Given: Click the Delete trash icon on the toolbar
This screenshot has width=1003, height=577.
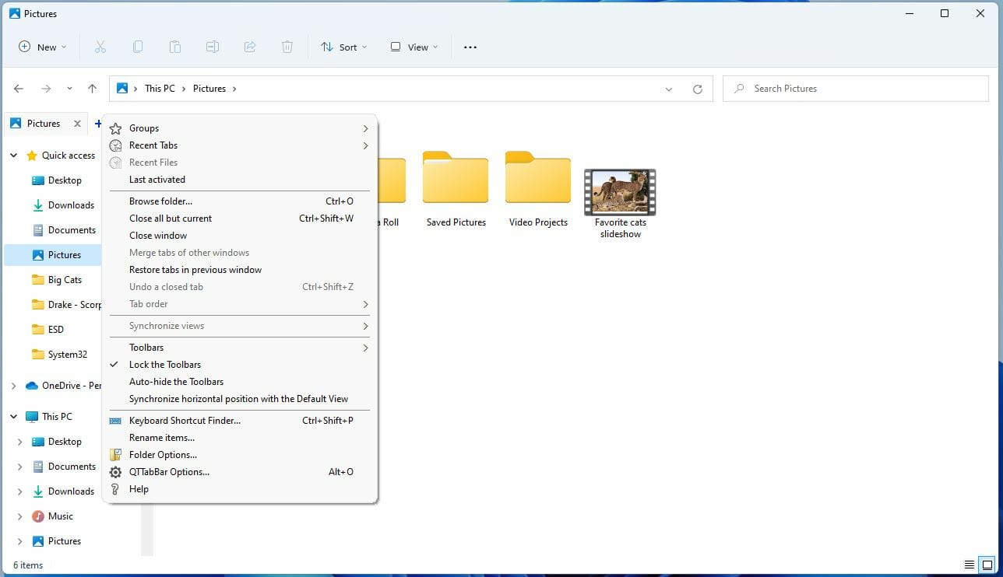Looking at the screenshot, I should point(287,47).
